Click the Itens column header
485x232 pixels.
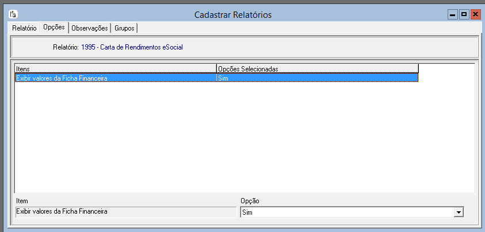tap(115, 69)
